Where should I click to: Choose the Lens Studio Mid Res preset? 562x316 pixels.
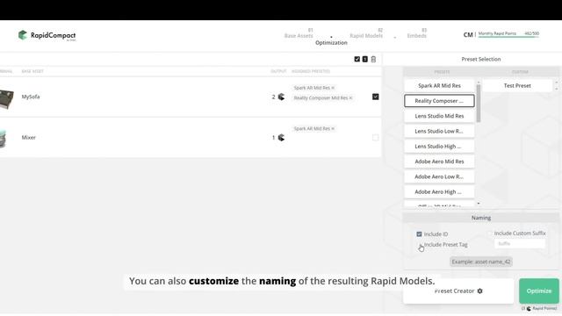pos(439,116)
